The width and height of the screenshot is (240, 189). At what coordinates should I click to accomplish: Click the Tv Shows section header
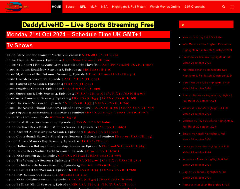click(88, 45)
